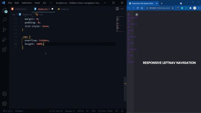The height and width of the screenshot is (113, 201).
Task: Open errors and warnings count in status bar
Action: pyautogui.click(x=8, y=111)
